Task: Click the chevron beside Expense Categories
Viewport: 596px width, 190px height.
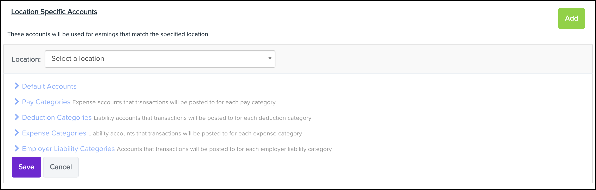Action: coord(17,133)
